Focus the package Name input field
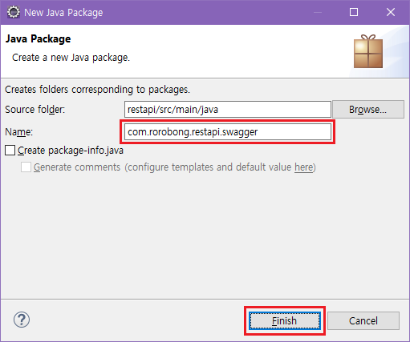Image resolution: width=410 pixels, height=342 pixels. (228, 132)
